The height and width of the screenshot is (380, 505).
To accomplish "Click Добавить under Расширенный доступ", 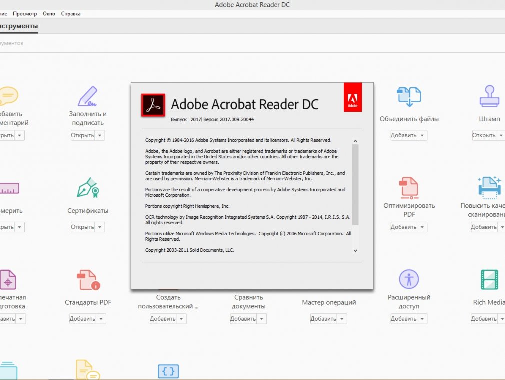I will (404, 319).
